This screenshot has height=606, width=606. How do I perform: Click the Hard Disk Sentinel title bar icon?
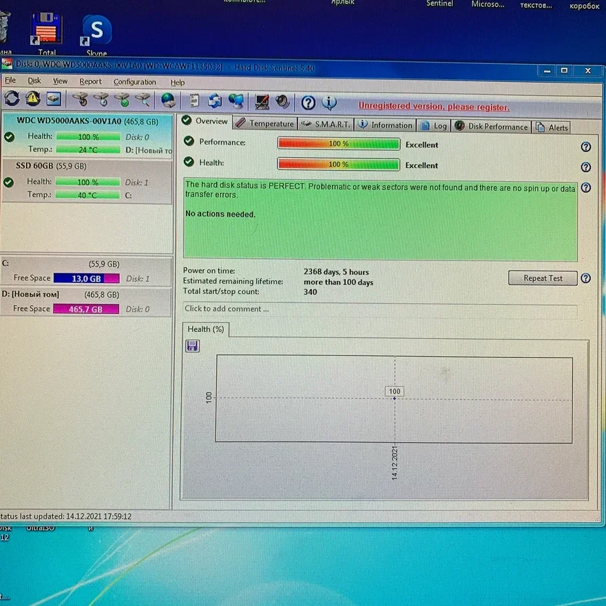(7, 64)
